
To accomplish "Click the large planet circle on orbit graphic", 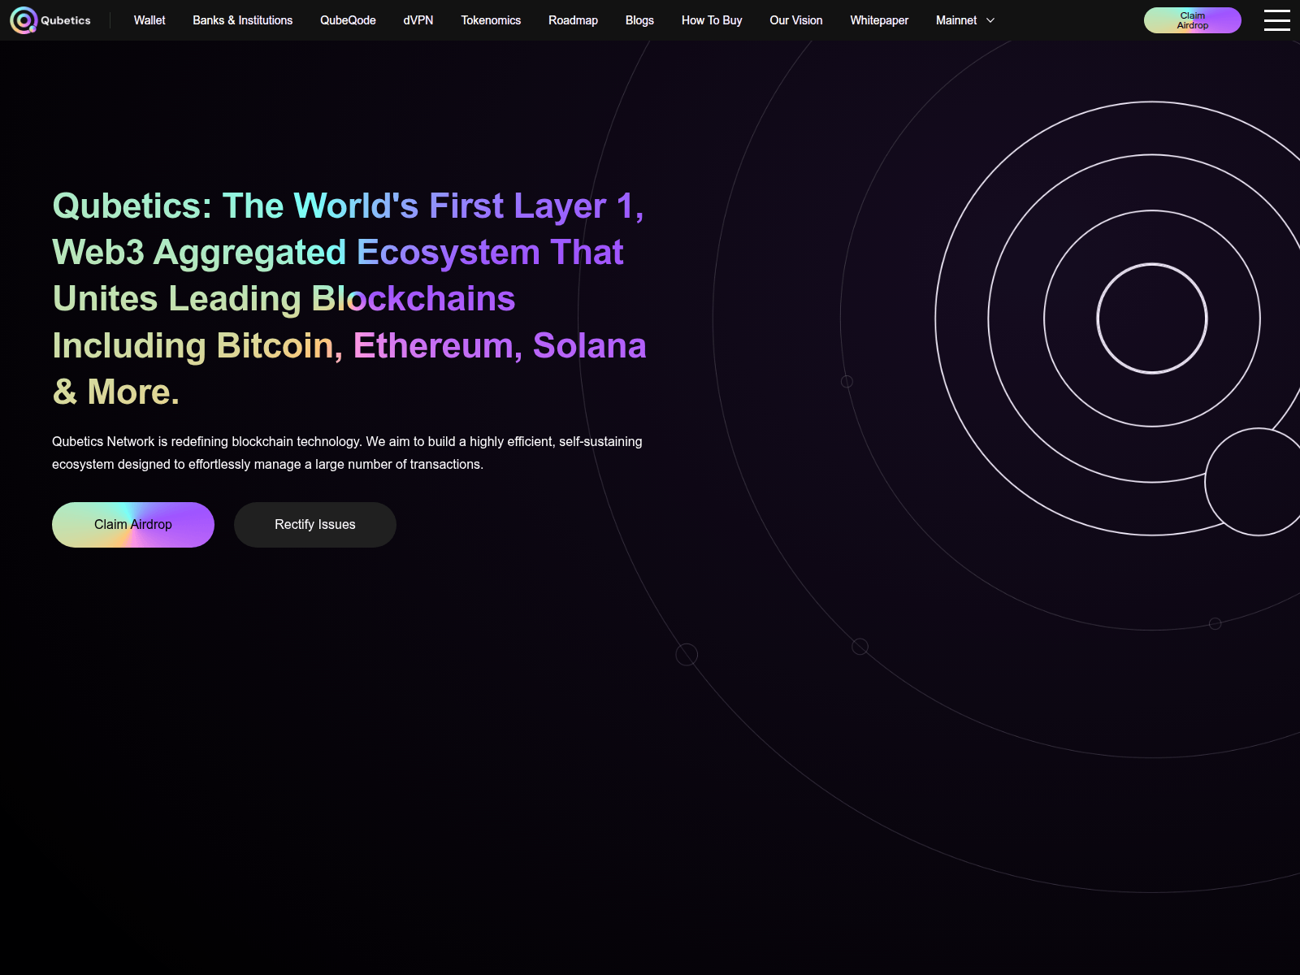I will [x=1256, y=482].
